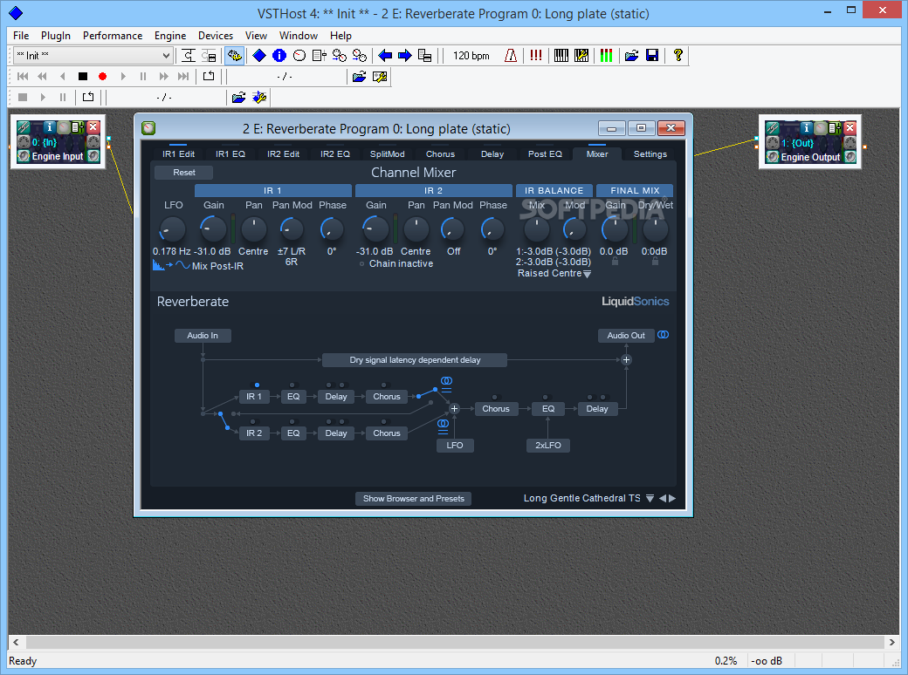This screenshot has height=675, width=908.
Task: Select next preset with right triangle
Action: (x=672, y=498)
